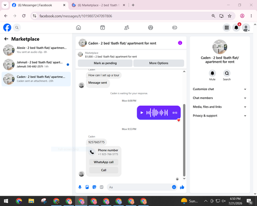This screenshot has height=206, width=257.
Task: Select Caden conversation in list
Action: (x=36, y=79)
